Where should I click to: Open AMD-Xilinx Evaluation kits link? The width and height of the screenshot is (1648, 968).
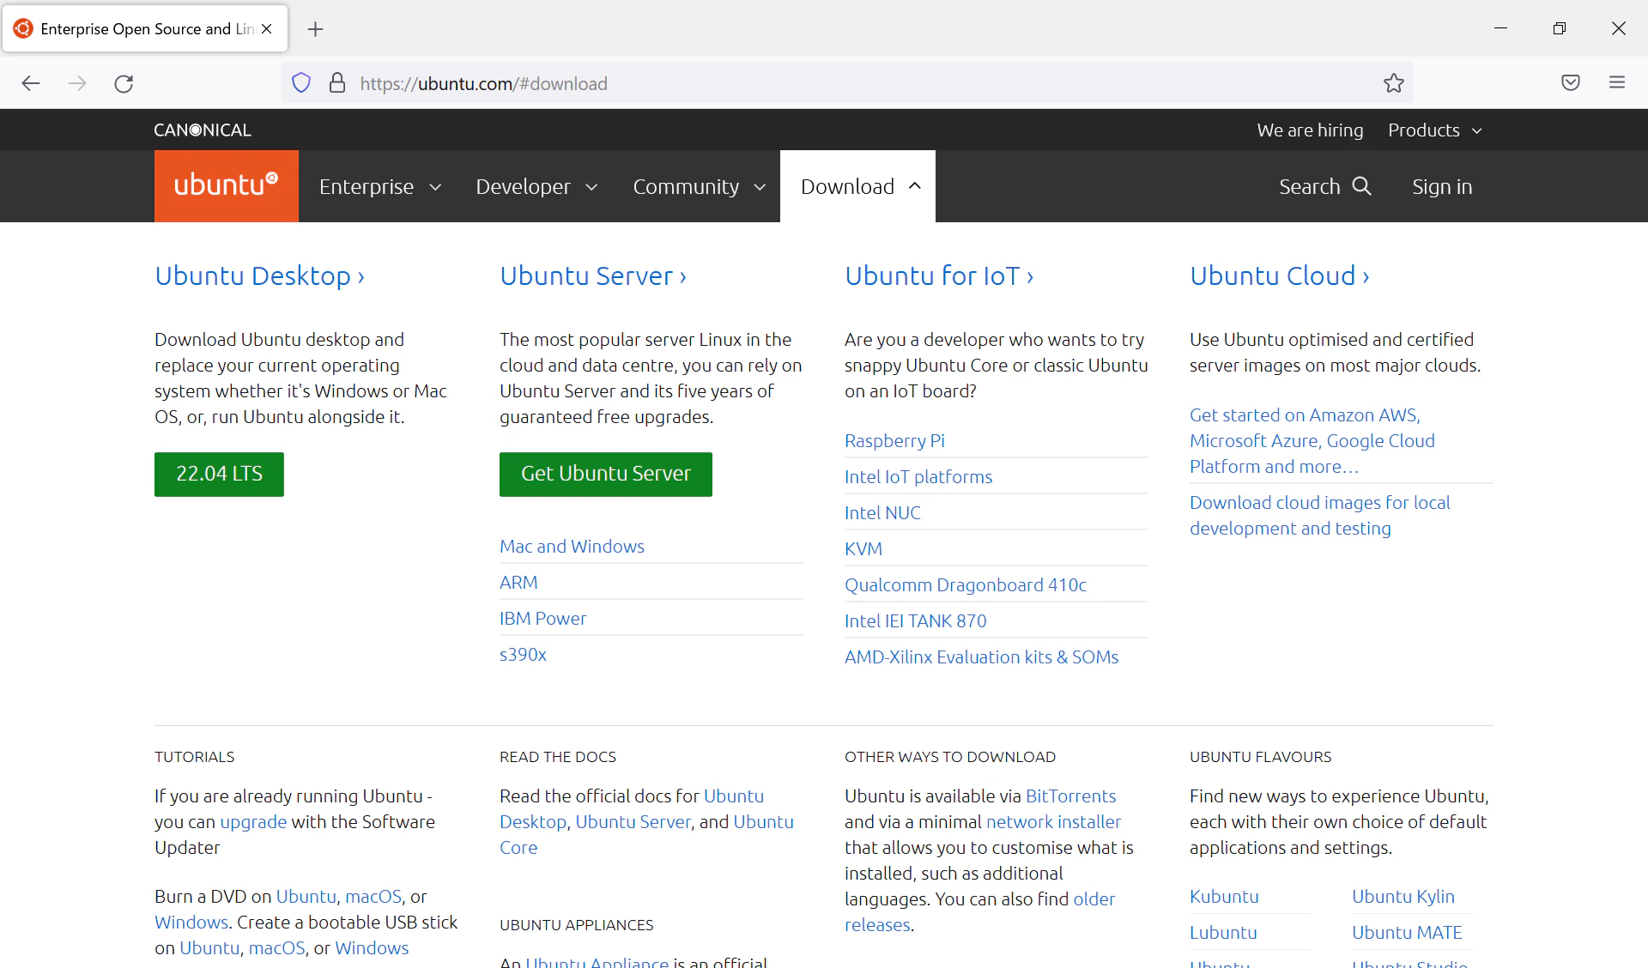click(x=981, y=656)
